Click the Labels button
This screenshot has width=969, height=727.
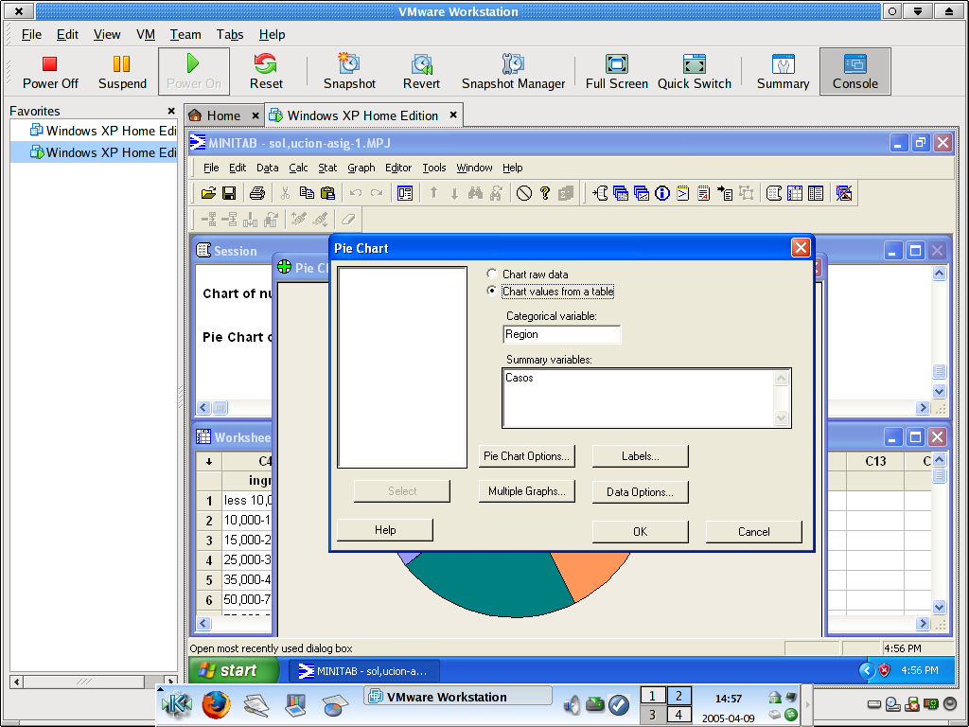point(641,456)
